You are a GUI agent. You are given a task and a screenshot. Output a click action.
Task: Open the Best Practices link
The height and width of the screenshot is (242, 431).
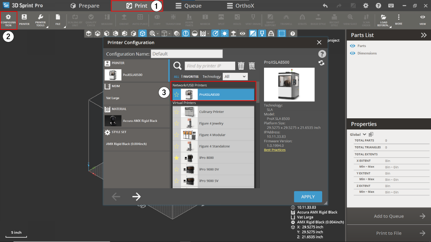click(x=275, y=150)
